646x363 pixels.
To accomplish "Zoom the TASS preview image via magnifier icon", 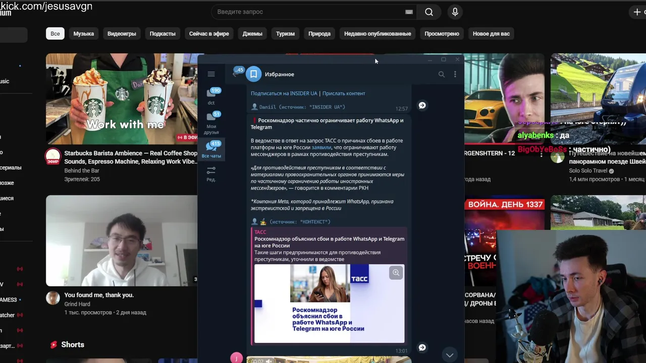I will tap(396, 273).
